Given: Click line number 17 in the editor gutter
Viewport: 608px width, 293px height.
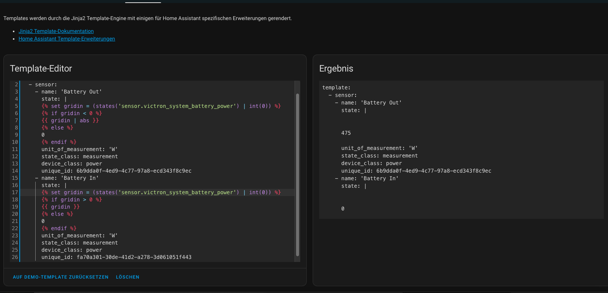Looking at the screenshot, I should [x=15, y=192].
